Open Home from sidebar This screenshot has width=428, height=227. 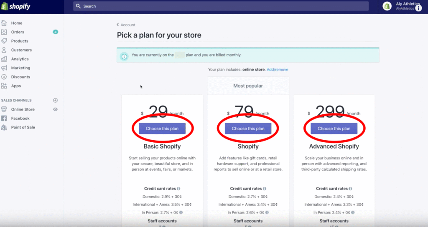coord(17,23)
